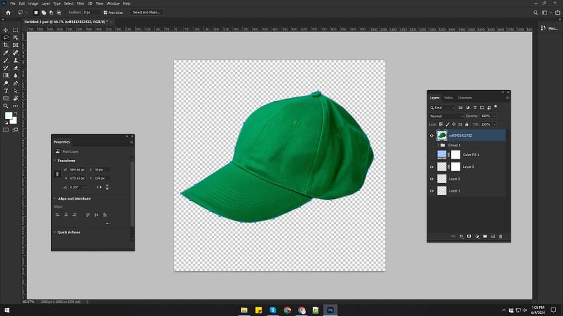The width and height of the screenshot is (563, 316).
Task: Collapse the Align and Distribute section
Action: coord(55,198)
